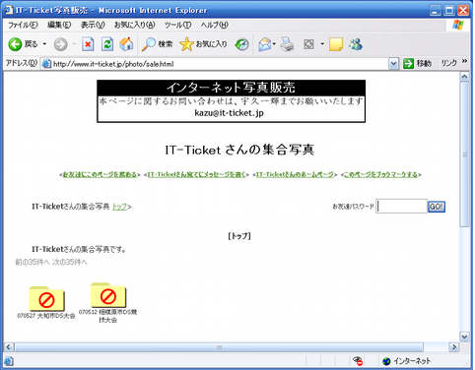Click the vertical scrollbar down arrow
The image size is (475, 370).
click(464, 337)
